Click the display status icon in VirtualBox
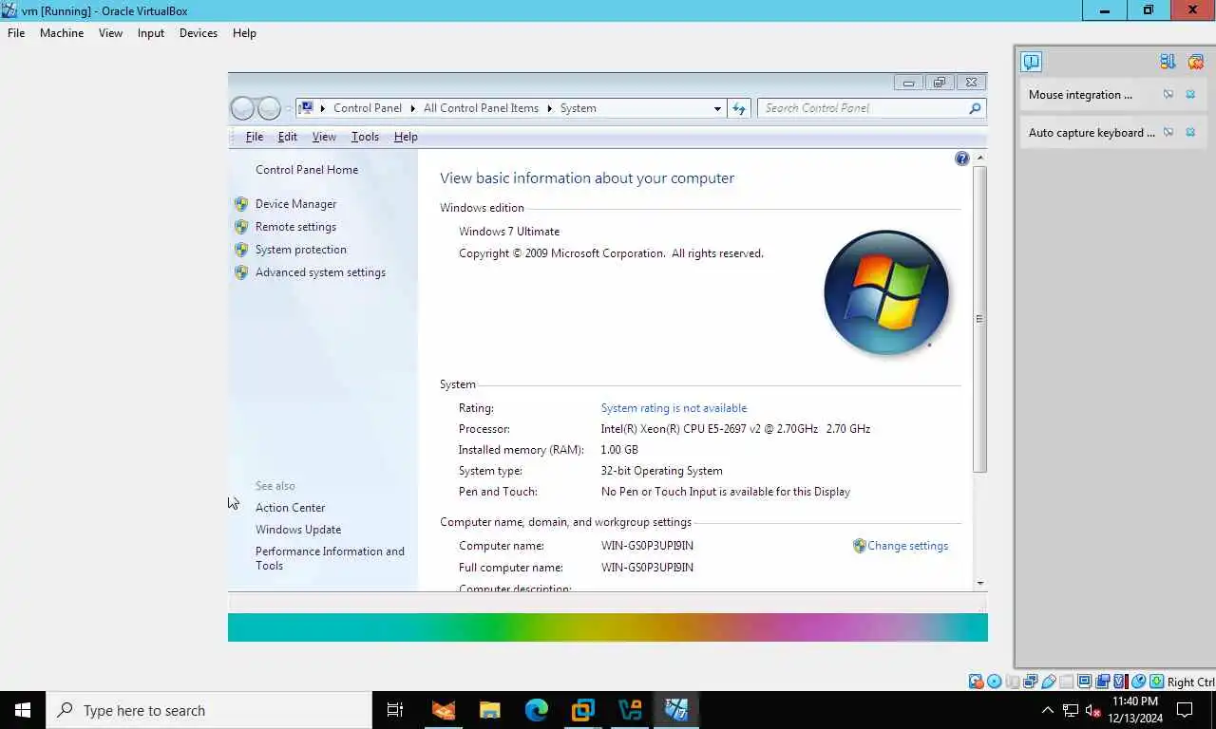 pos(1084,682)
